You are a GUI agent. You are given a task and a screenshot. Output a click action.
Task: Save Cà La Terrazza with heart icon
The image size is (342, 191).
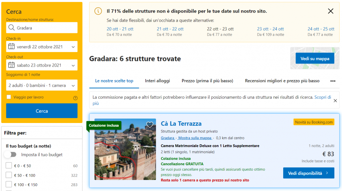click(x=150, y=125)
